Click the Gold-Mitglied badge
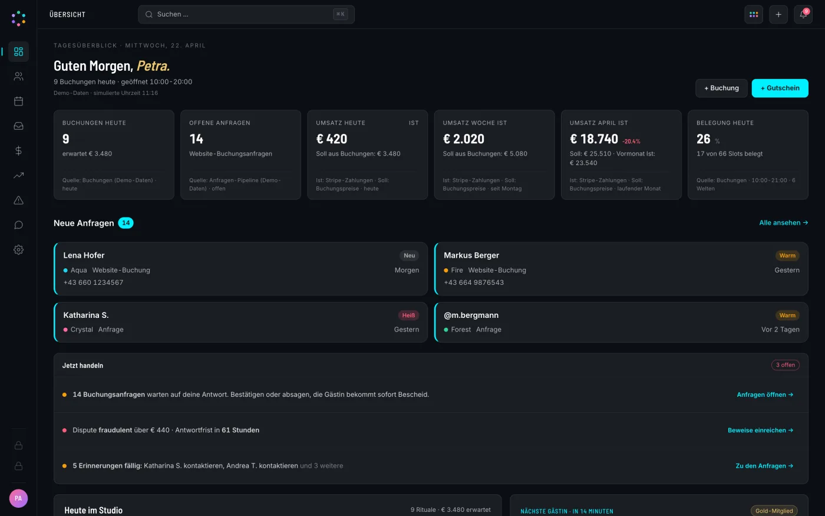The width and height of the screenshot is (825, 516). [774, 511]
